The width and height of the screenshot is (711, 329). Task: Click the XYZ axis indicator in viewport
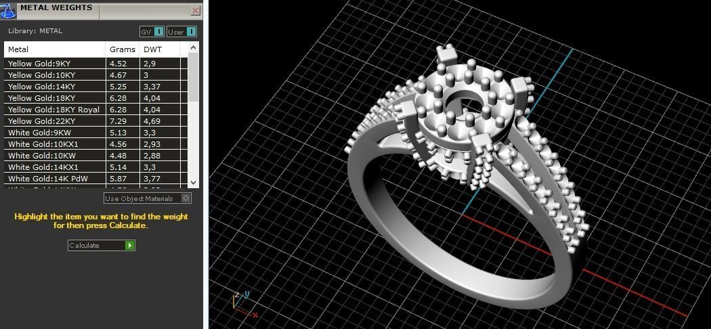coord(245,305)
